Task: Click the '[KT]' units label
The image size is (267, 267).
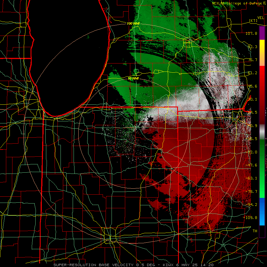Action: coord(253,20)
